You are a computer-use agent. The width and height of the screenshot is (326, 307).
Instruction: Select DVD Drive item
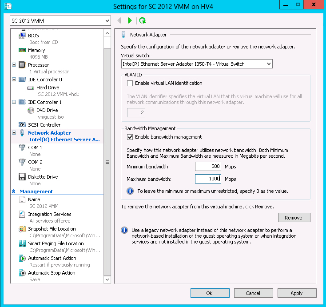click(x=47, y=110)
